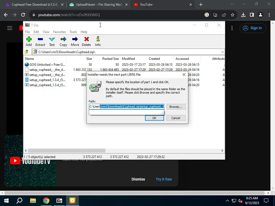Sort by the Packed Size column
Viewport: 275px width, 206px height.
(107, 59)
